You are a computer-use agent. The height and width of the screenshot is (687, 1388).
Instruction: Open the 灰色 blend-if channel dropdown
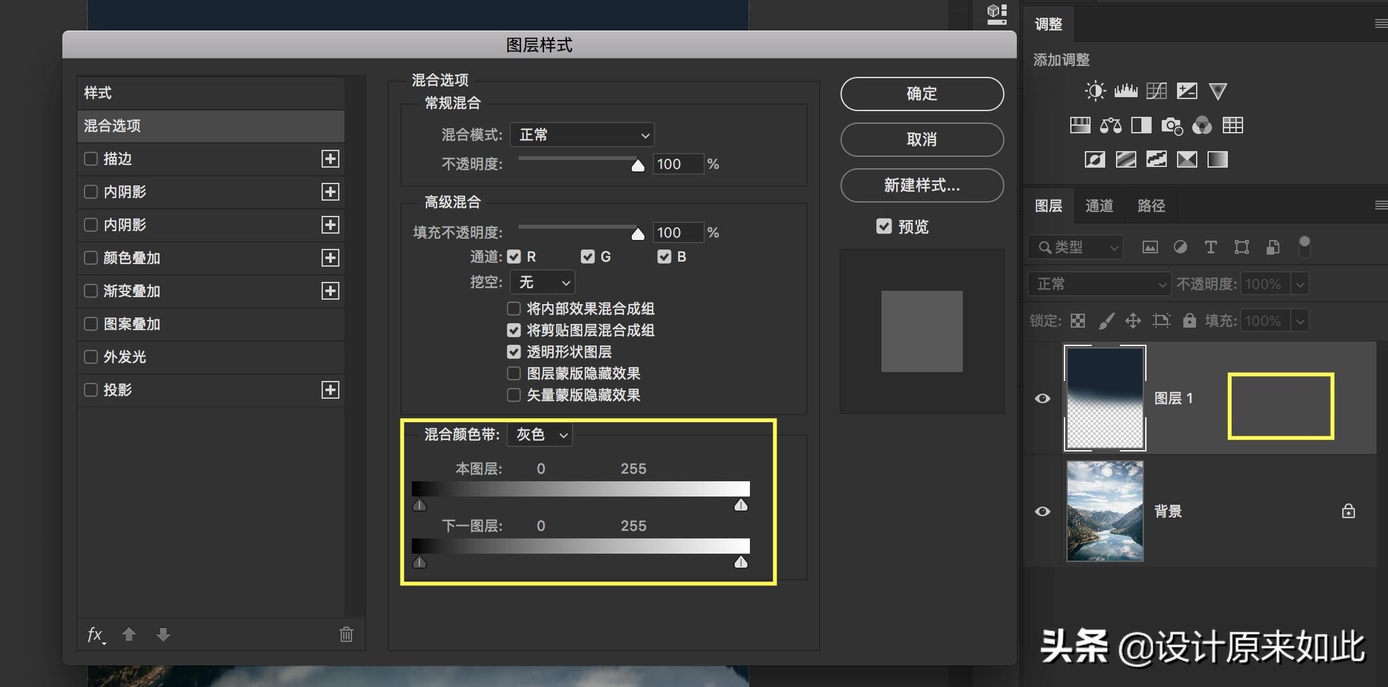pos(539,434)
